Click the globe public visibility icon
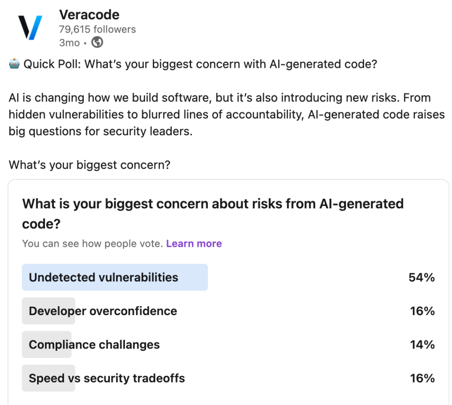The image size is (452, 405). (x=97, y=43)
